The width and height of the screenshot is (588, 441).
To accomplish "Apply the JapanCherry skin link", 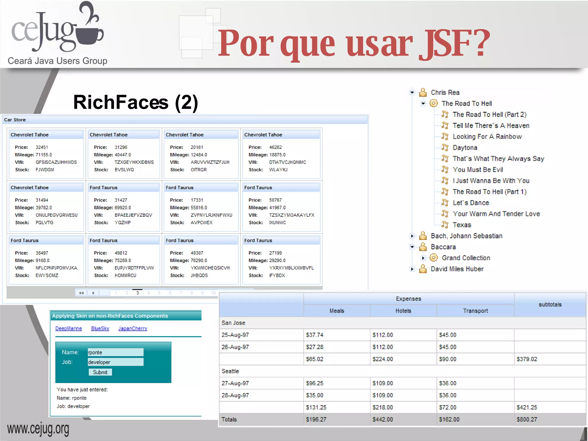I will [133, 328].
